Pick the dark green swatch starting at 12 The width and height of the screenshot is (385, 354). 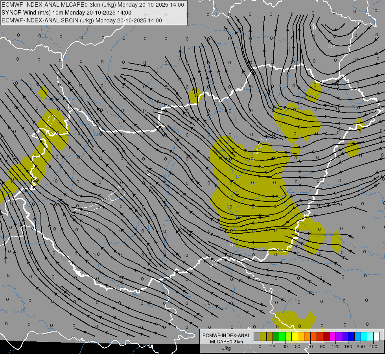click(276, 336)
